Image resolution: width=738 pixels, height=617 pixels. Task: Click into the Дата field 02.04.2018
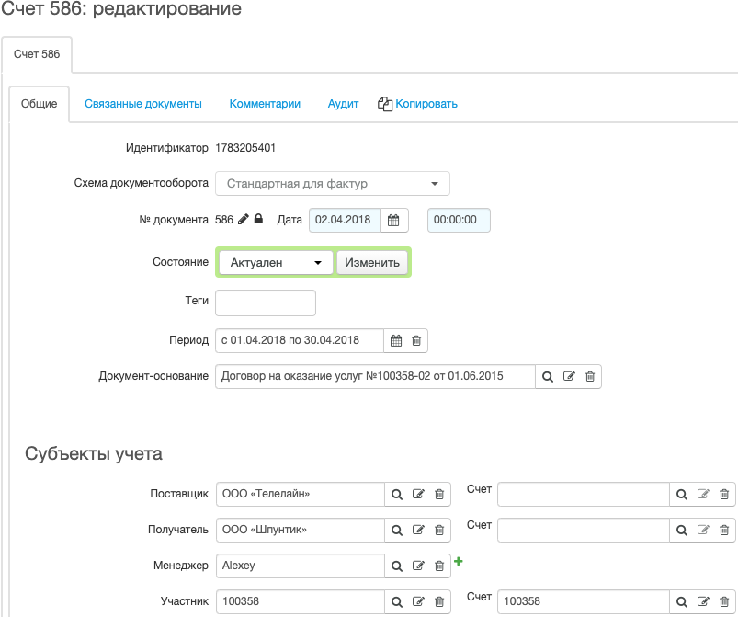coord(345,220)
